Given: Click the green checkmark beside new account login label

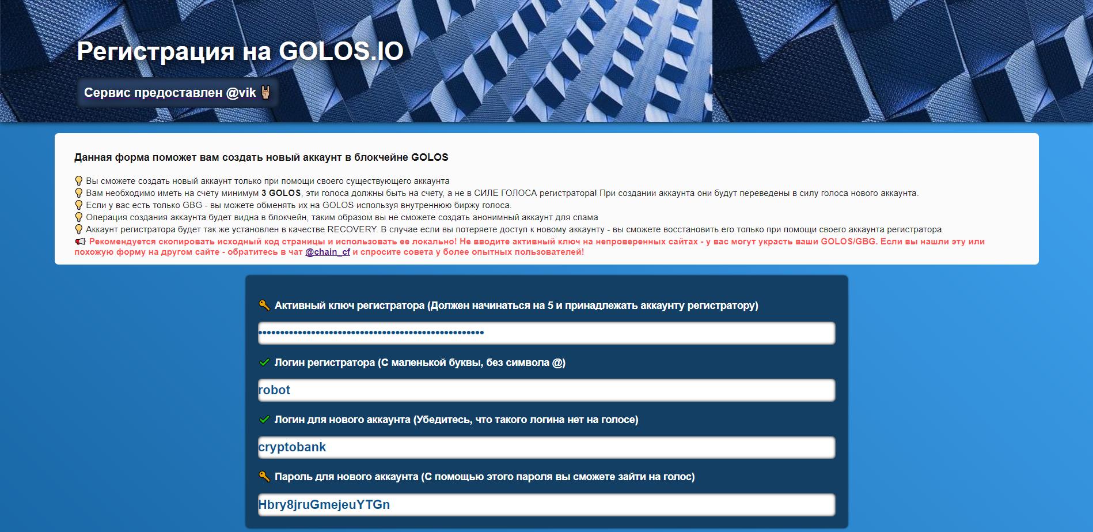Looking at the screenshot, I should pyautogui.click(x=264, y=420).
